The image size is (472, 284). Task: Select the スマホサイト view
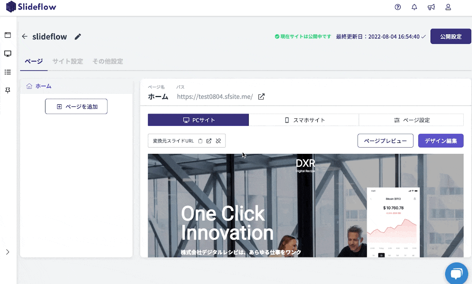click(304, 120)
